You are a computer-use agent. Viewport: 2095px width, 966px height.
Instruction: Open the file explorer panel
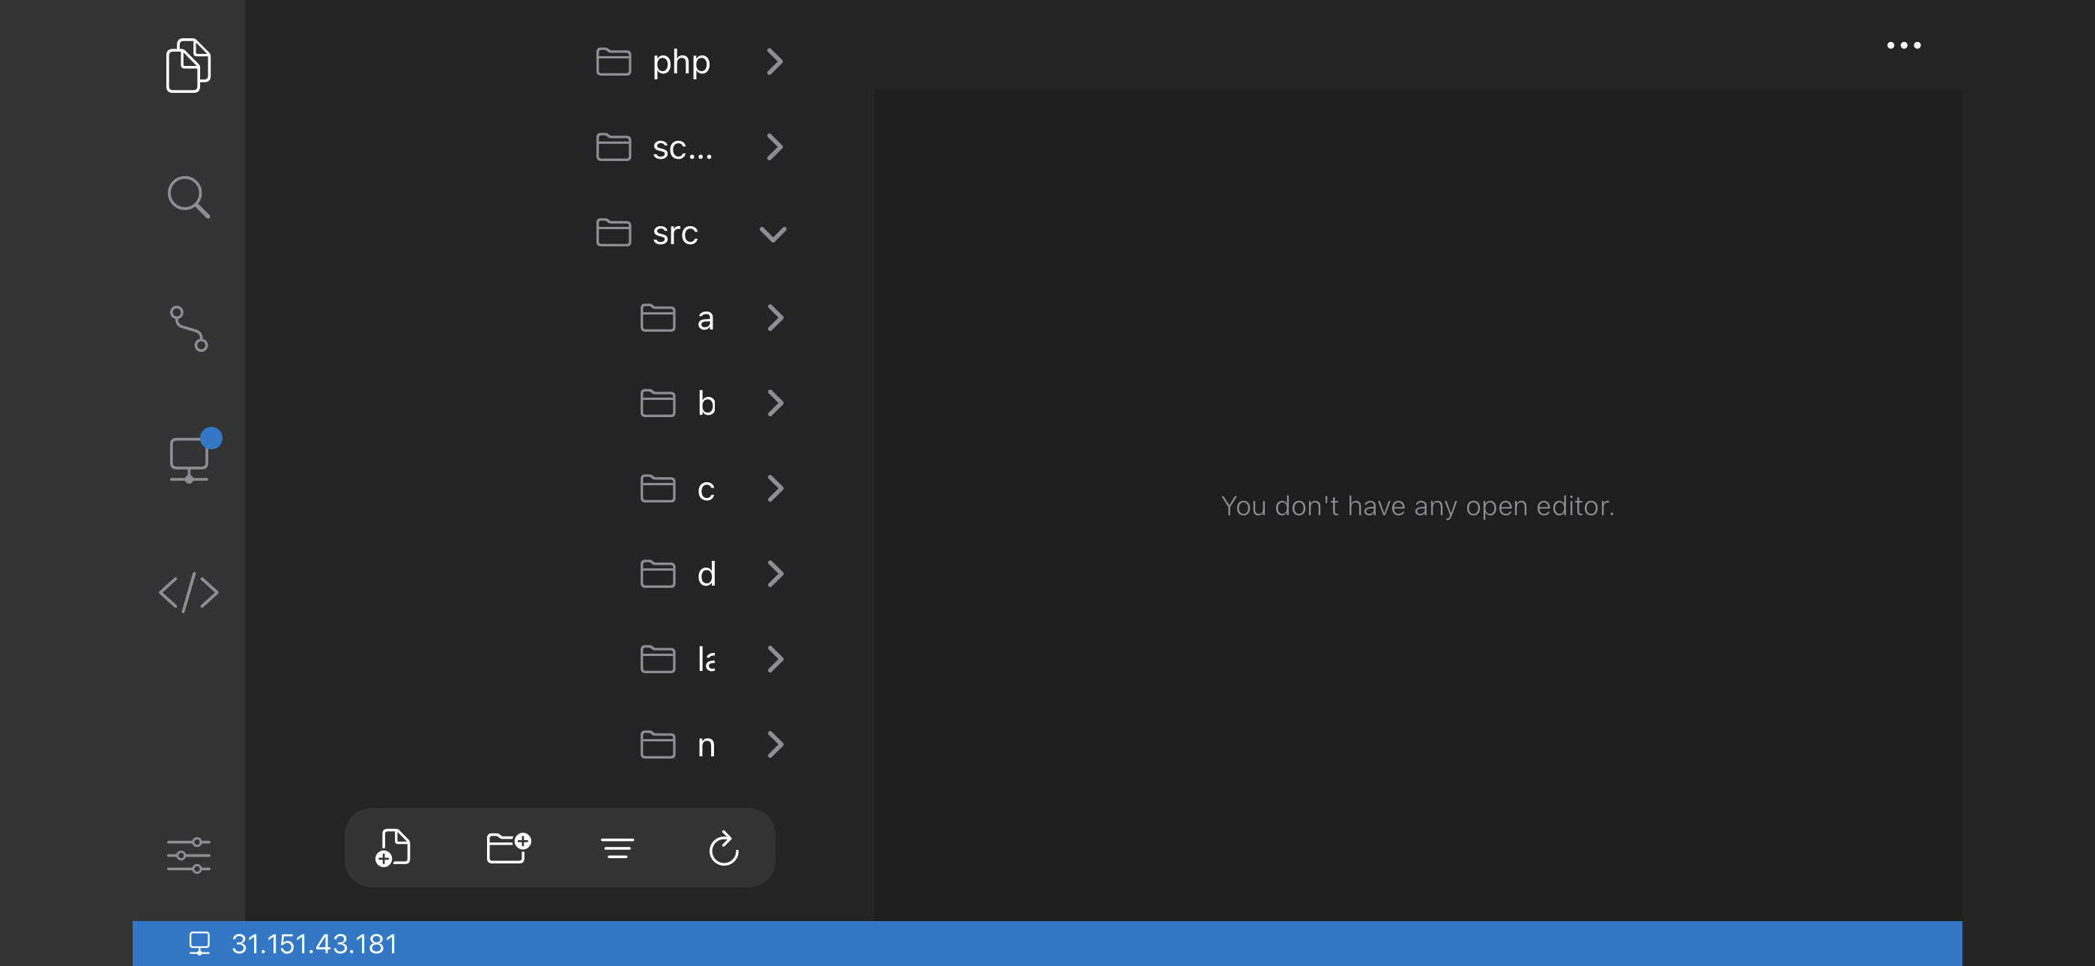pos(189,66)
